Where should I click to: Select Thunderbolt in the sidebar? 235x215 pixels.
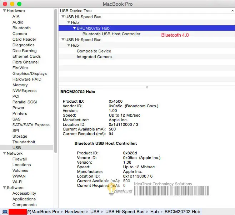click(x=24, y=142)
